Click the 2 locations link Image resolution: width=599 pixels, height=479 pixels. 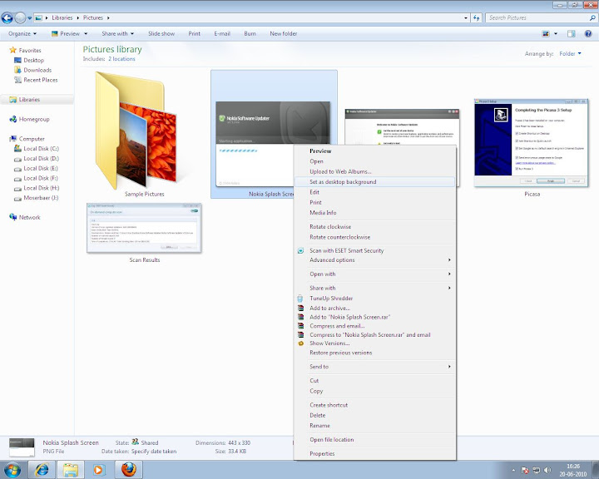pos(121,59)
